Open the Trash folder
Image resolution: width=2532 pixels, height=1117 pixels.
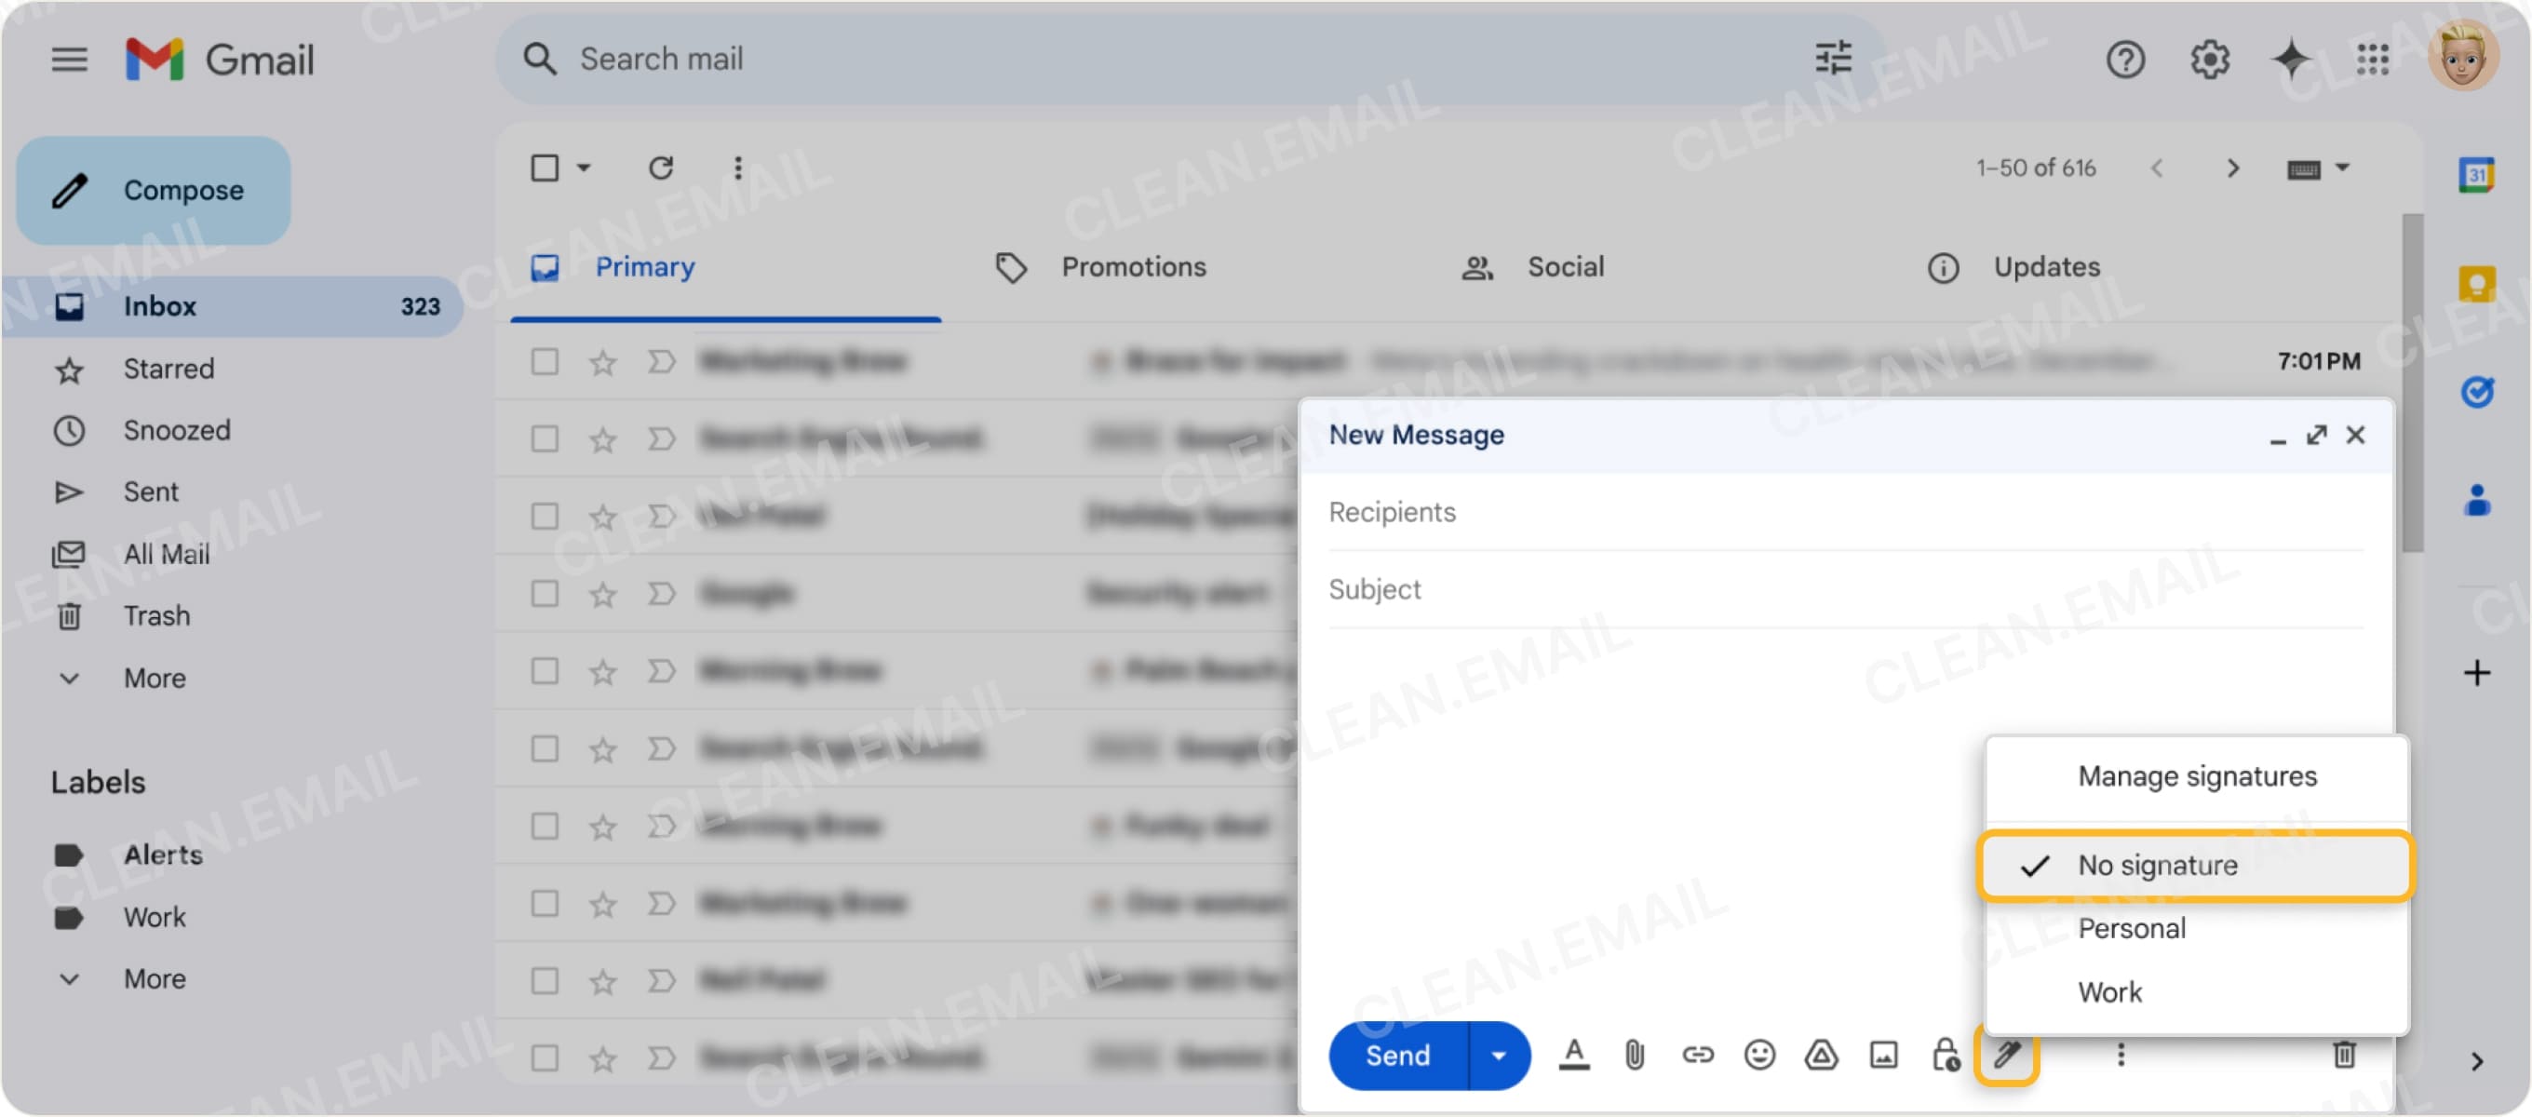[156, 615]
